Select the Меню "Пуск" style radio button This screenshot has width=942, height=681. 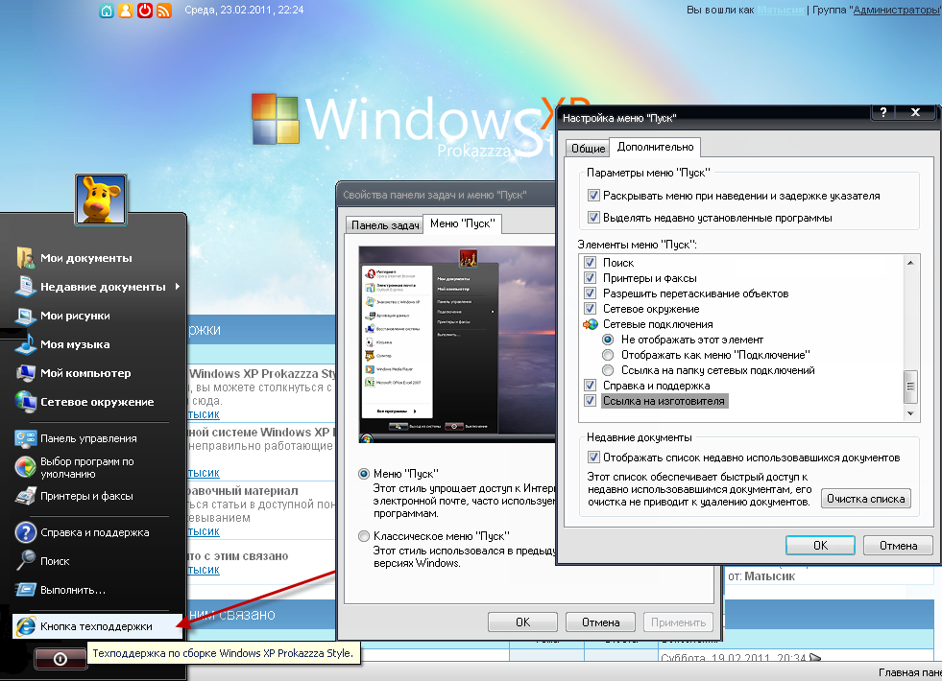pos(364,474)
